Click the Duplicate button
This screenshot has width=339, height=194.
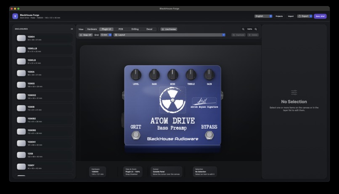coord(238,35)
